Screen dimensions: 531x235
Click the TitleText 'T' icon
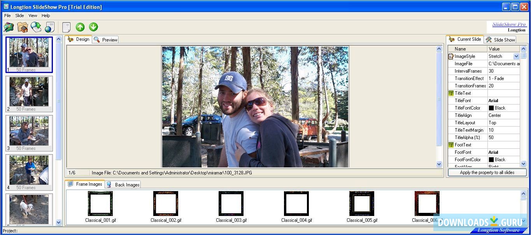(451, 93)
